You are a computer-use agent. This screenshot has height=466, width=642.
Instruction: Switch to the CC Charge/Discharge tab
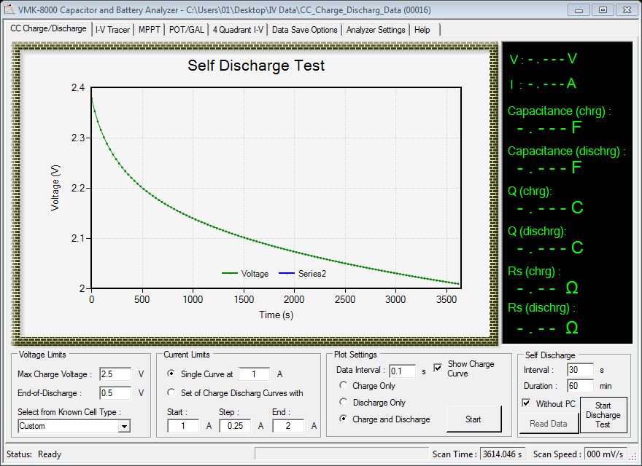click(x=48, y=28)
